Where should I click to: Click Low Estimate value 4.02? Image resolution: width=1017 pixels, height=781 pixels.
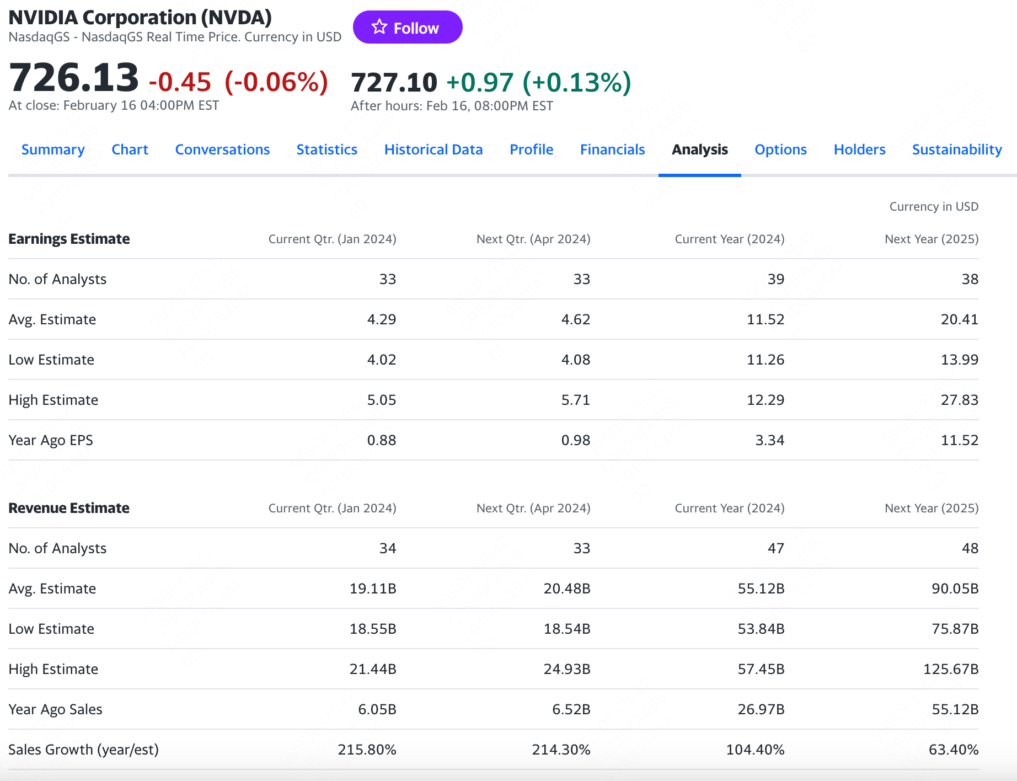[x=382, y=360]
